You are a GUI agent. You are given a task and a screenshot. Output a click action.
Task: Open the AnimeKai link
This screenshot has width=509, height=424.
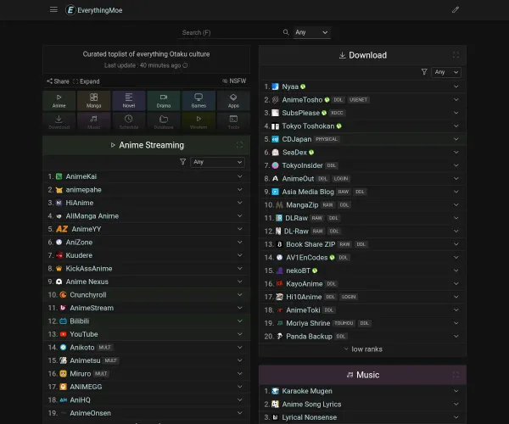[x=81, y=176]
